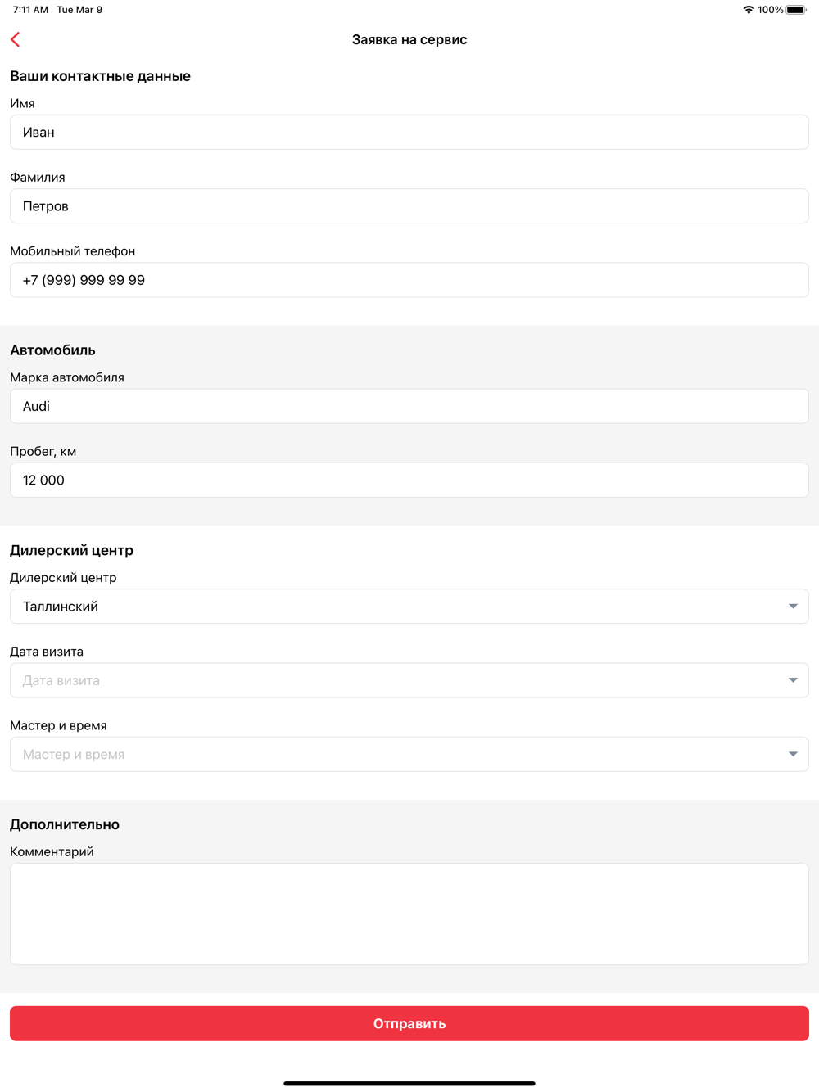Viewport: 819px width, 1092px height.
Task: Expand the visit date dropdown arrow
Action: pyautogui.click(x=793, y=680)
